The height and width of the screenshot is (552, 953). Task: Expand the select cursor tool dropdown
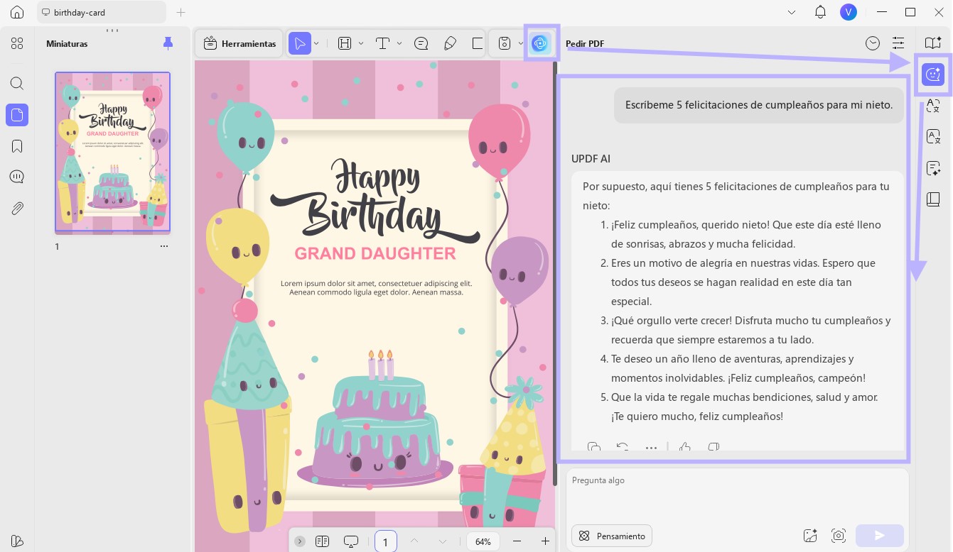pyautogui.click(x=316, y=43)
